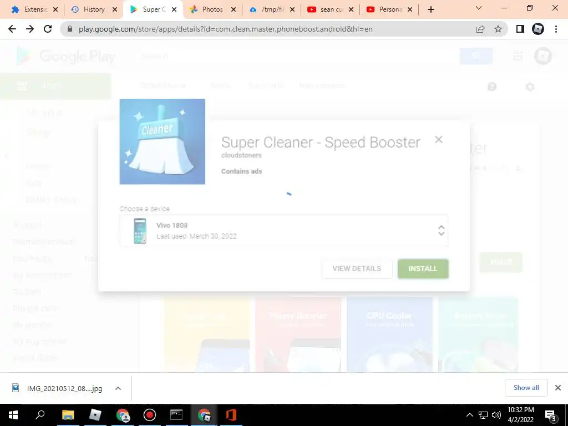Click the volume speaker icon
The width and height of the screenshot is (568, 426).
496,415
